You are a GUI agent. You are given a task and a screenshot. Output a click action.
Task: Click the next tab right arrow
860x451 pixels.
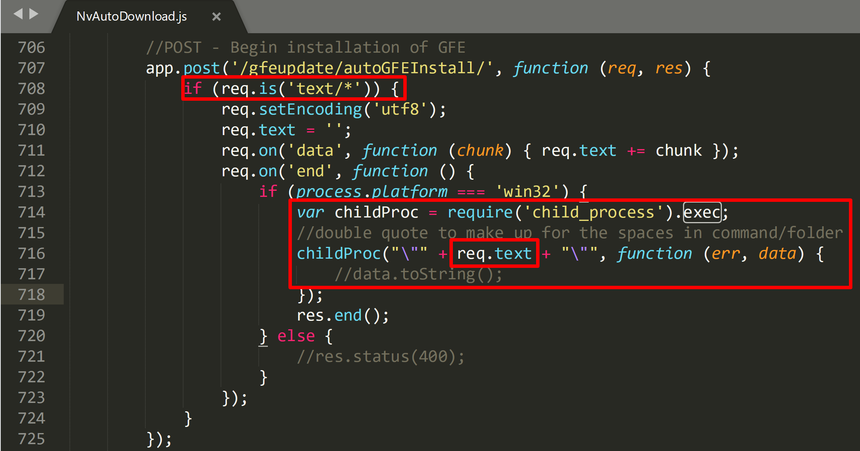pos(34,14)
